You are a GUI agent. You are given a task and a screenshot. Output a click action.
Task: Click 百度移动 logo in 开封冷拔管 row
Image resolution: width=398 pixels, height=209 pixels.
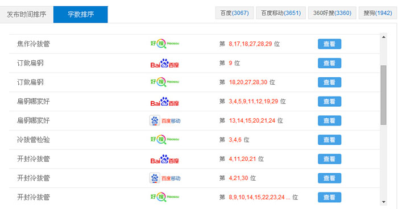pyautogui.click(x=165, y=178)
